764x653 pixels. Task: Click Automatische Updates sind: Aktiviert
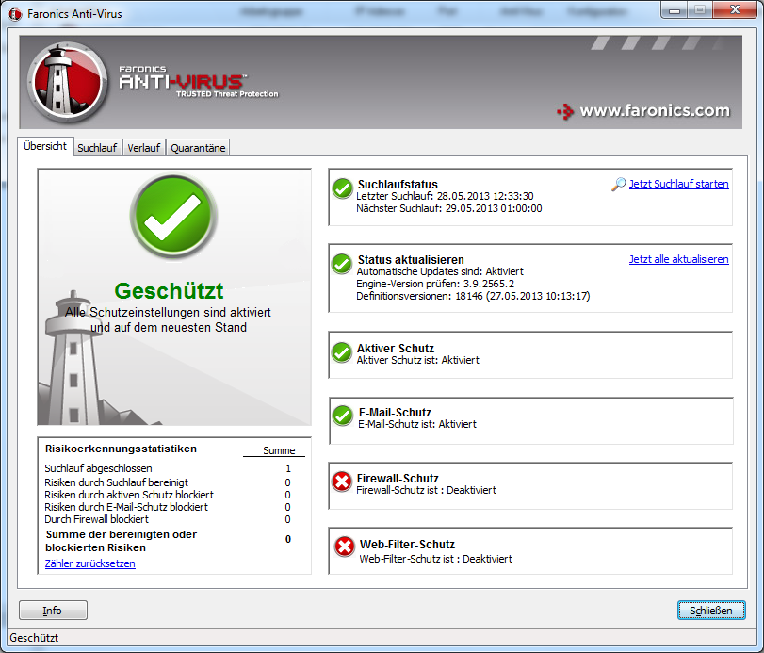click(440, 271)
